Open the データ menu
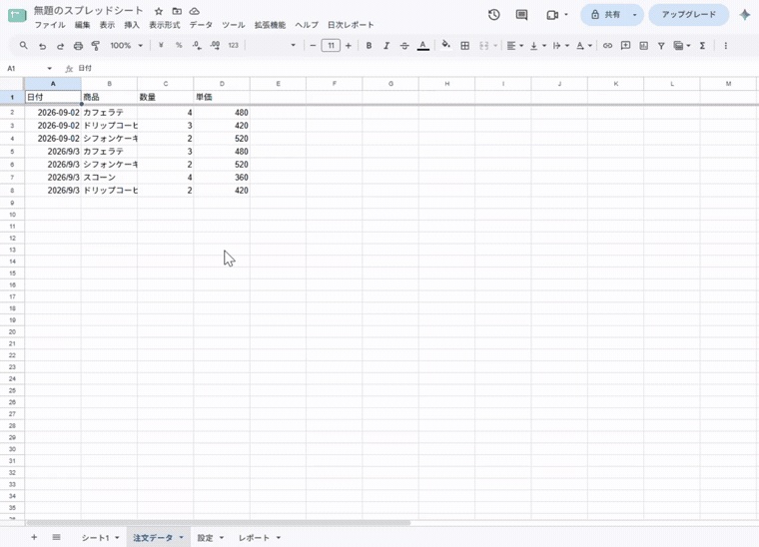 201,25
